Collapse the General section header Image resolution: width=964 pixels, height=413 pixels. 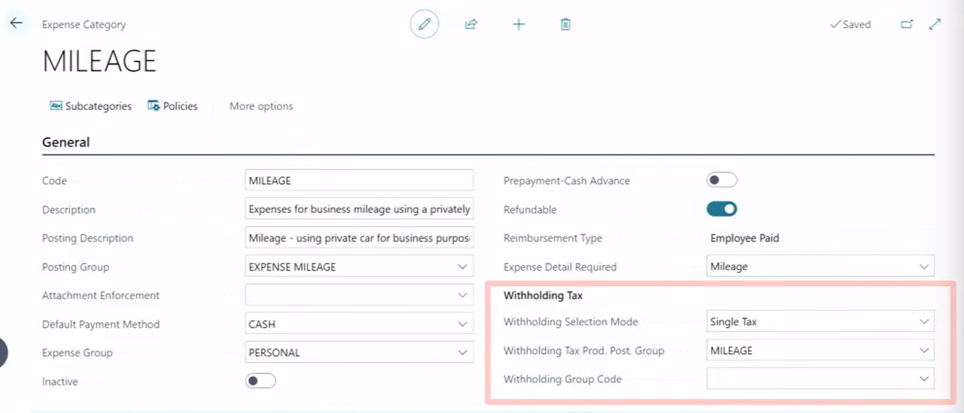66,142
